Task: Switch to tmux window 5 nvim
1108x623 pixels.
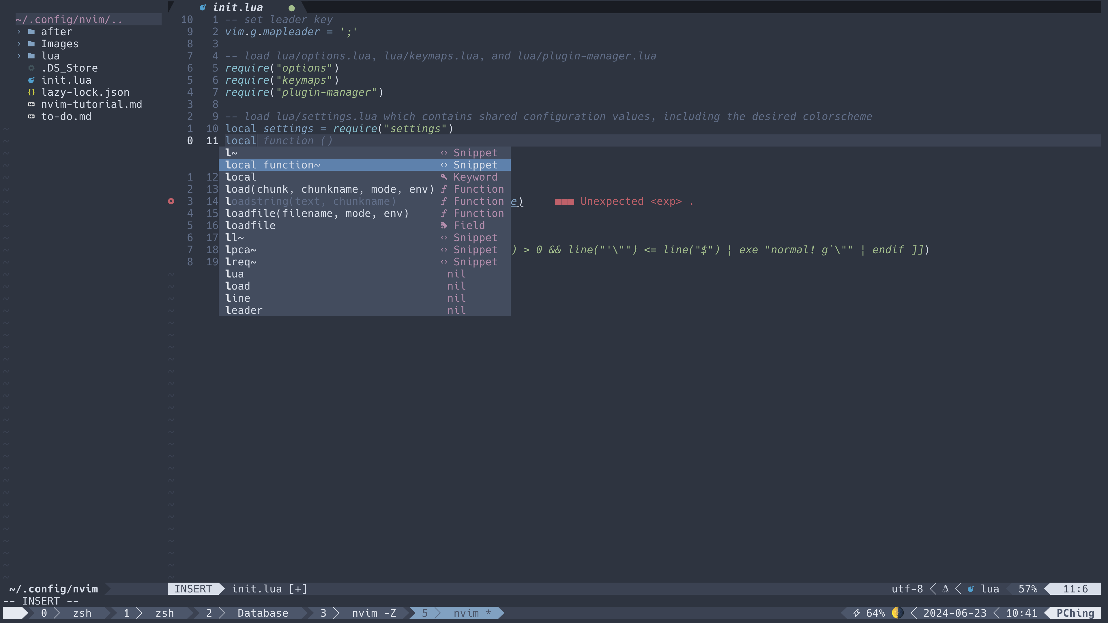Action: point(456,613)
